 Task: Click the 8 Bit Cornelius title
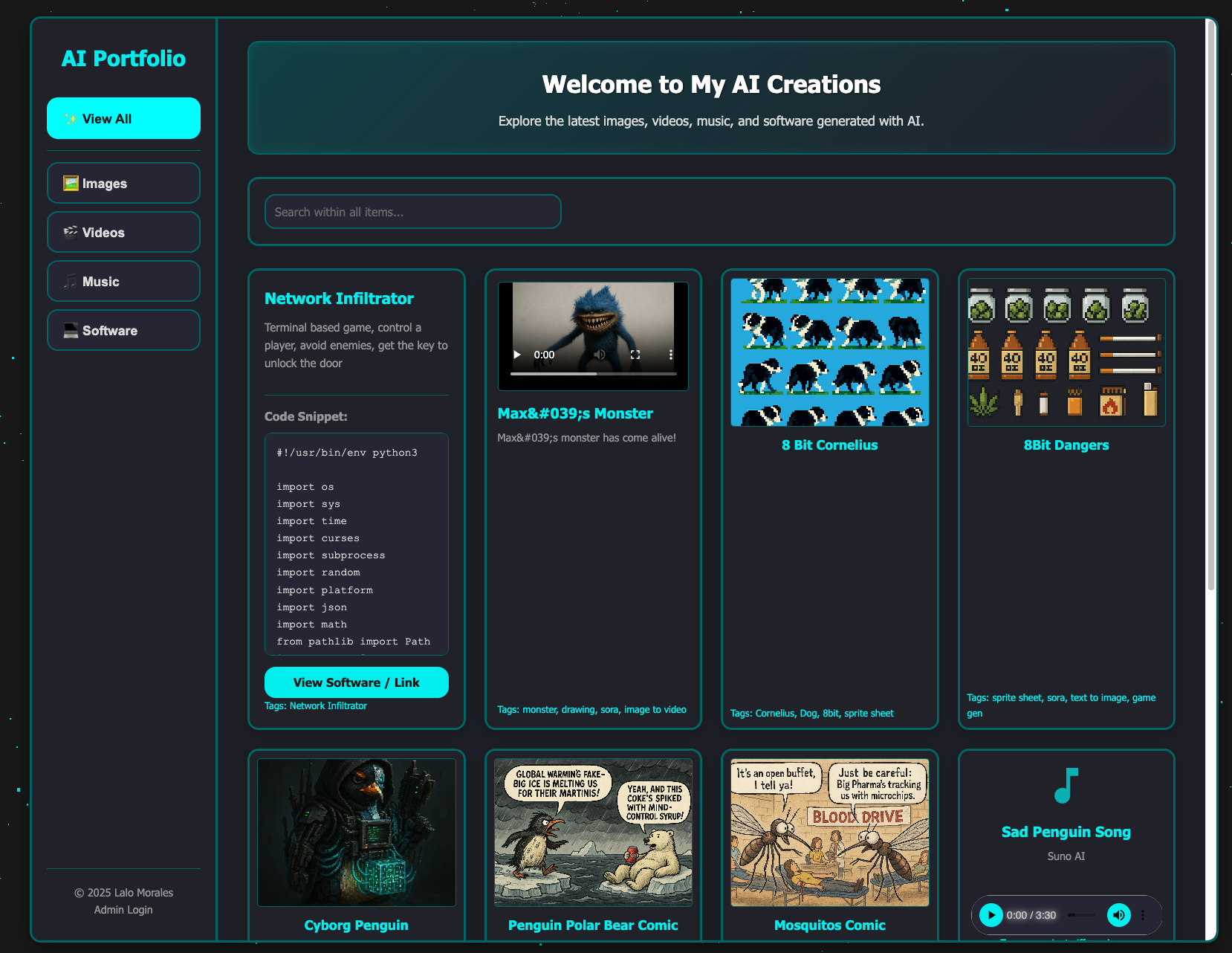[829, 445]
